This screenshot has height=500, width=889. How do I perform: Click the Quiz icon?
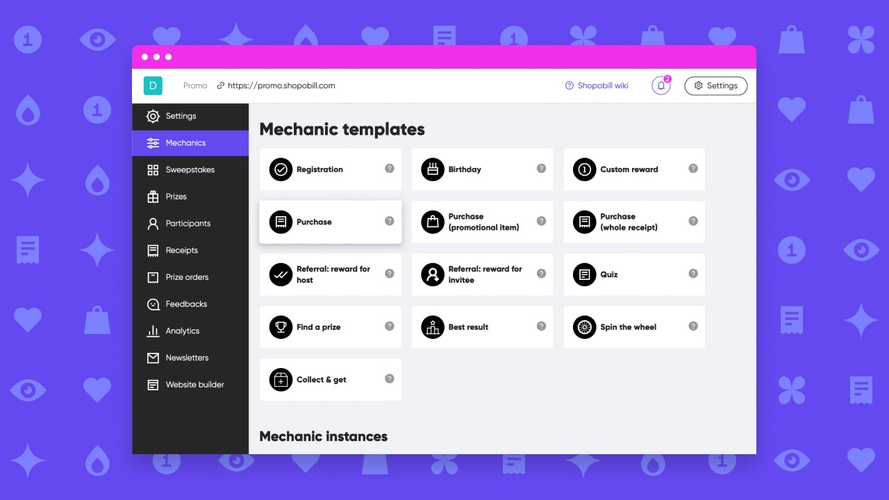click(x=585, y=275)
